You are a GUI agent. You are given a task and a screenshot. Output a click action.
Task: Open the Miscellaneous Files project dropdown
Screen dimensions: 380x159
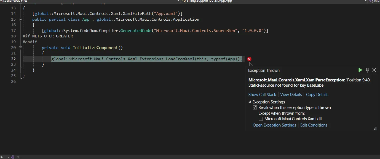(178, 1)
